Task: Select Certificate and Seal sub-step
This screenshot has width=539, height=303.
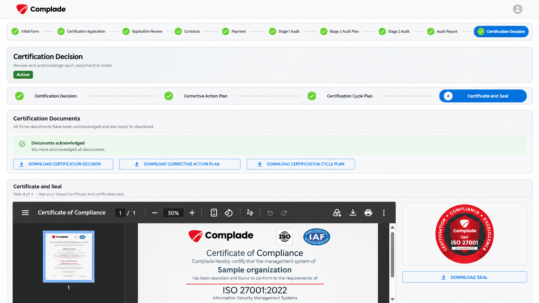Action: (483, 96)
